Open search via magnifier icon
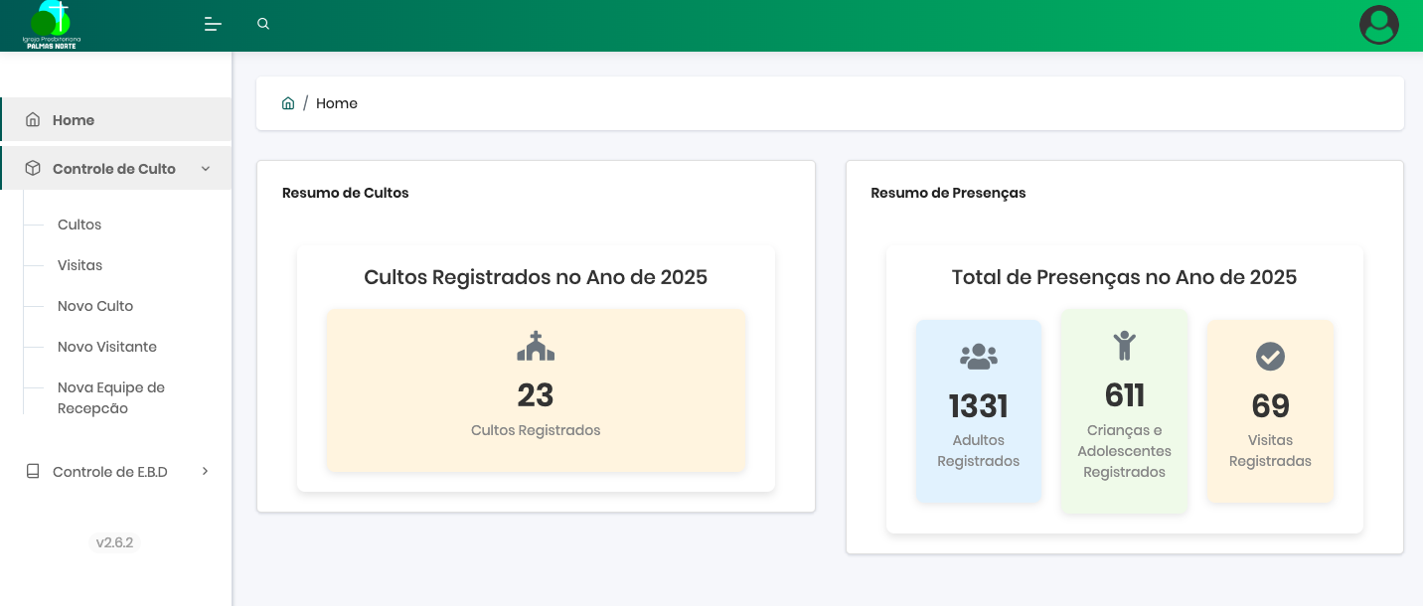The image size is (1423, 606). coord(263,24)
